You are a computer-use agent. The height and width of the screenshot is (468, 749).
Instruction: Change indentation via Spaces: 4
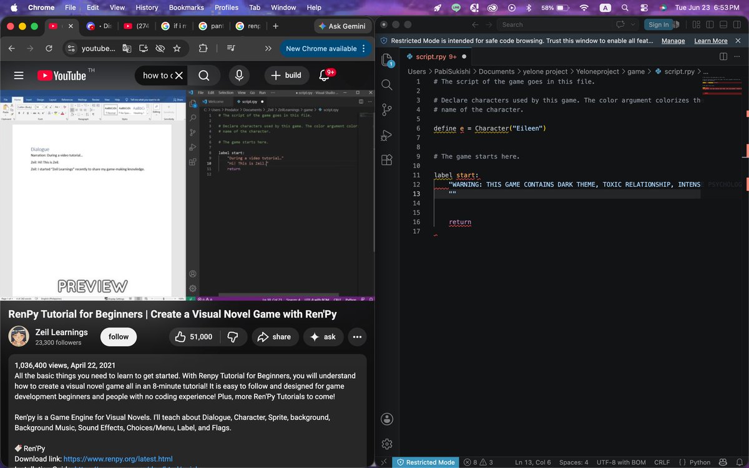coord(574,462)
